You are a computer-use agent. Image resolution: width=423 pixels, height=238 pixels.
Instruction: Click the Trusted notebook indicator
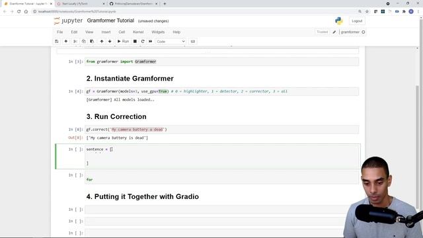pyautogui.click(x=322, y=32)
